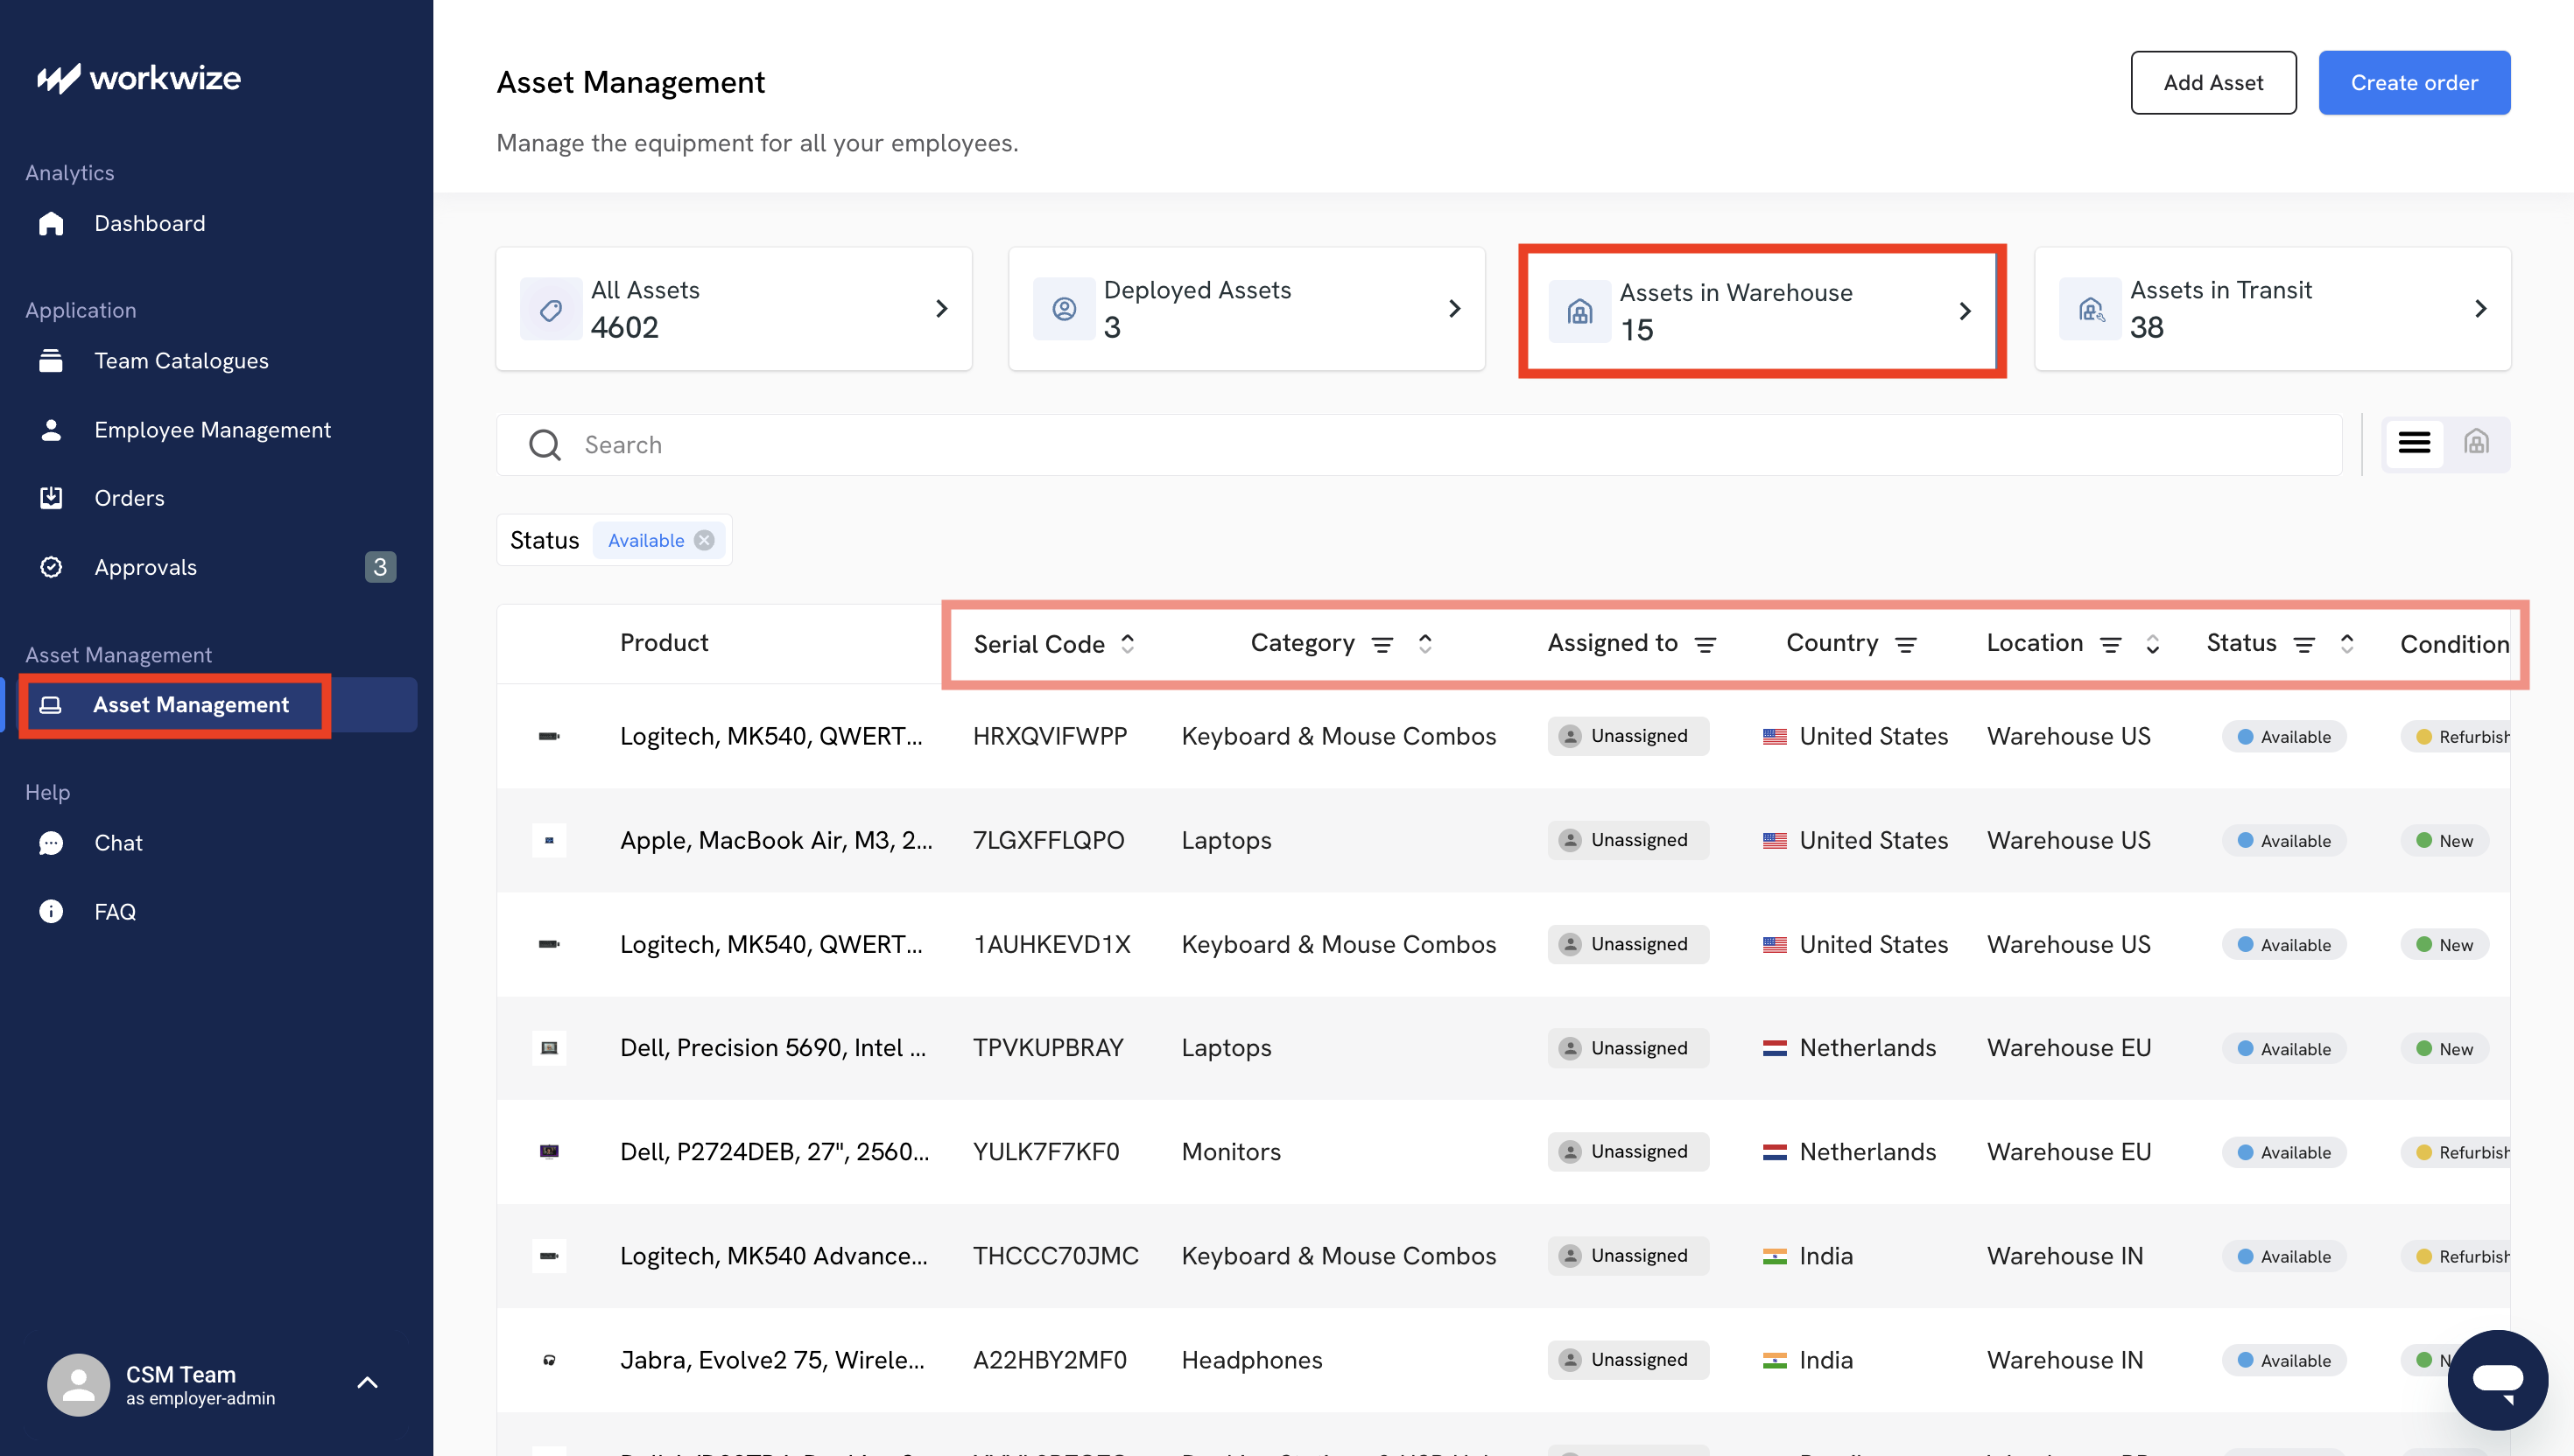Open Assets in Warehouse card chevron
This screenshot has width=2574, height=1456.
(1965, 312)
